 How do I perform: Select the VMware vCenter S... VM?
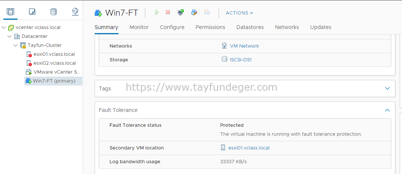pos(57,72)
